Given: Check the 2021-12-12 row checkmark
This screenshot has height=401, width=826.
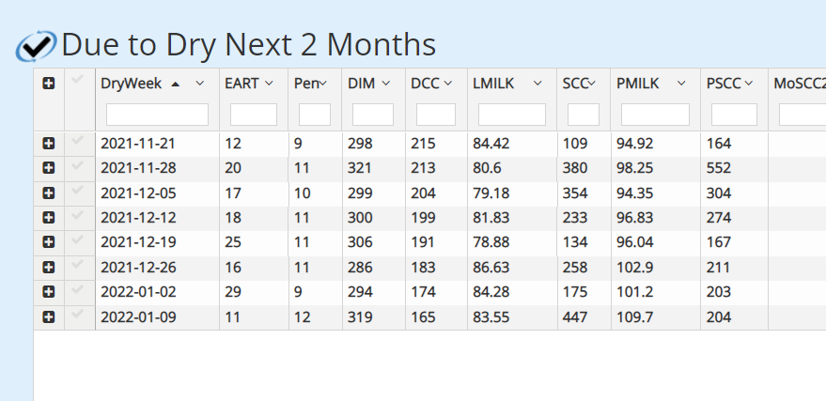Looking at the screenshot, I should [x=77, y=215].
